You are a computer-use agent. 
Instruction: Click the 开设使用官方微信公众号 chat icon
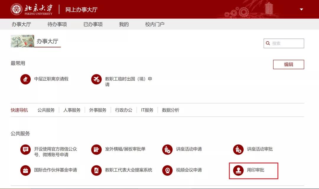click(25, 150)
